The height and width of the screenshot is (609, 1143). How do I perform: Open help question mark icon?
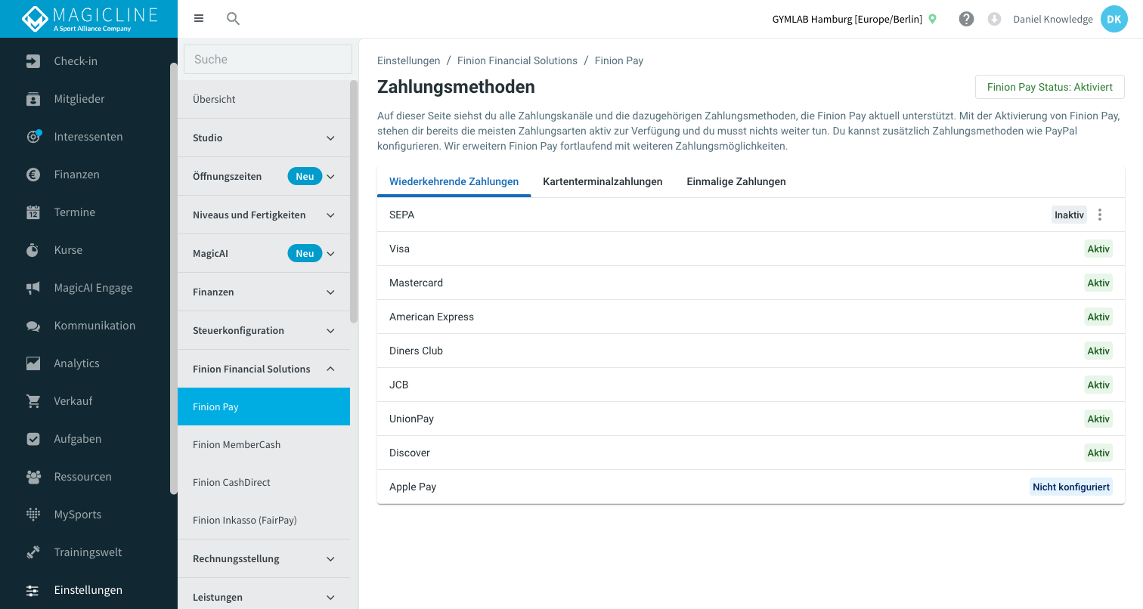click(x=966, y=19)
